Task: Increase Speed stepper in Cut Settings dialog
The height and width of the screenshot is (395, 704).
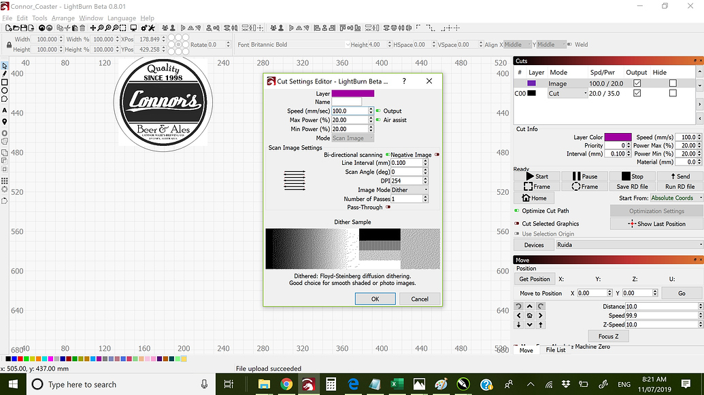Action: point(371,109)
